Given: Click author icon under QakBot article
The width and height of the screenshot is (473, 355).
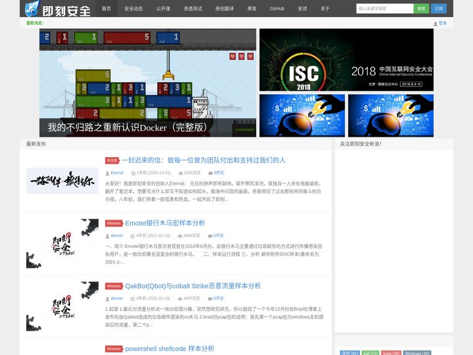Looking at the screenshot, I should (107, 298).
